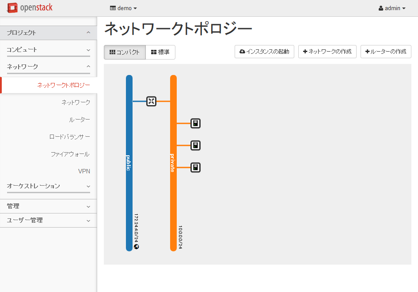Open the ネットワーク sidebar link

pos(76,102)
